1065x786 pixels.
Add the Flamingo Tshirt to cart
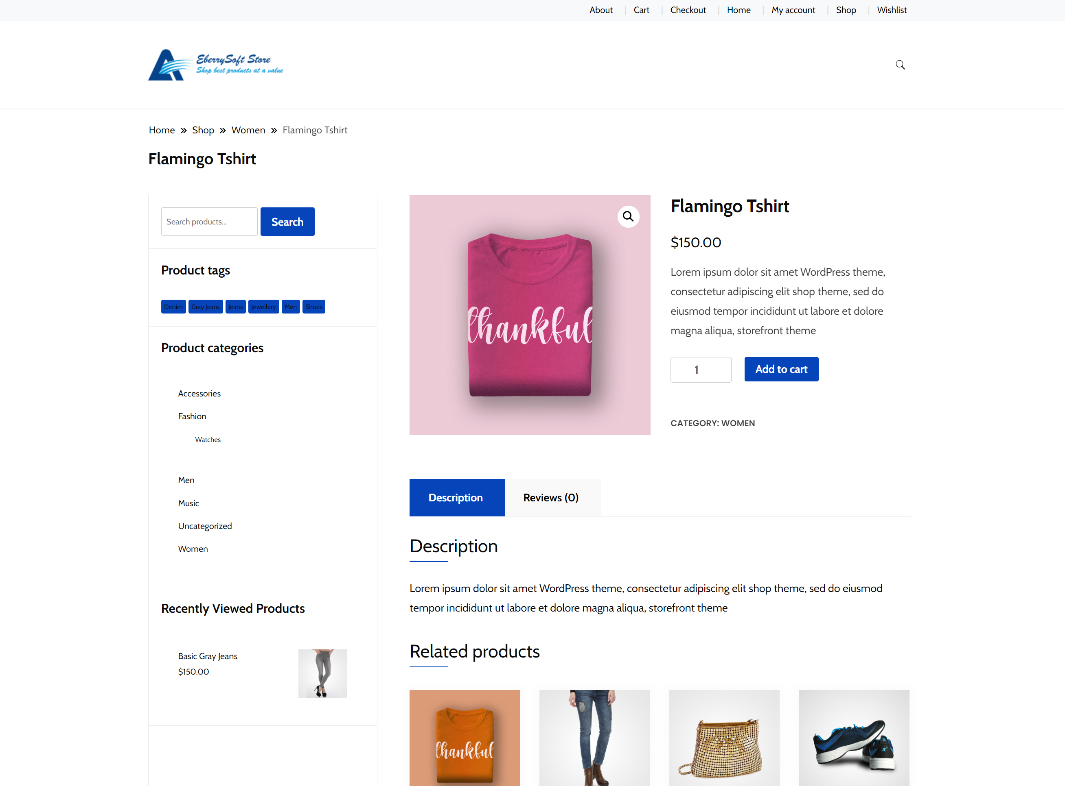pyautogui.click(x=781, y=369)
